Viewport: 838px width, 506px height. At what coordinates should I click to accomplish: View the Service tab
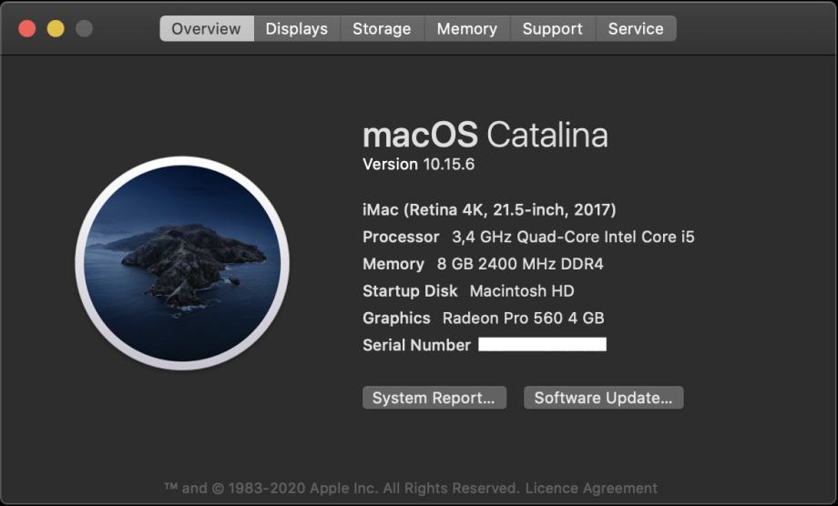[636, 28]
